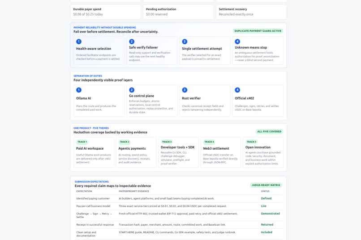Click the number 4 circle on Unknown means stop card

point(237,42)
